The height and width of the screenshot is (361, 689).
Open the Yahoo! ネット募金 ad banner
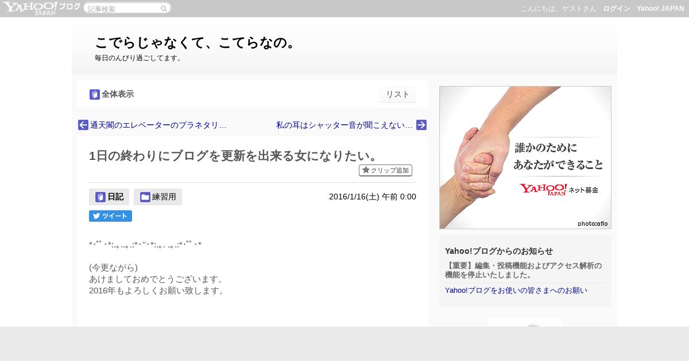[525, 158]
